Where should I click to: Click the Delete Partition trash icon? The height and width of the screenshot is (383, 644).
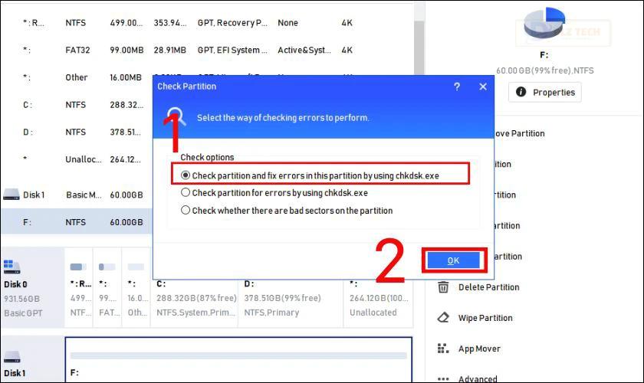[443, 287]
